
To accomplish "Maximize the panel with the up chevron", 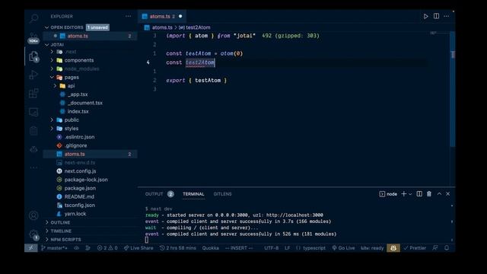I will (x=439, y=194).
